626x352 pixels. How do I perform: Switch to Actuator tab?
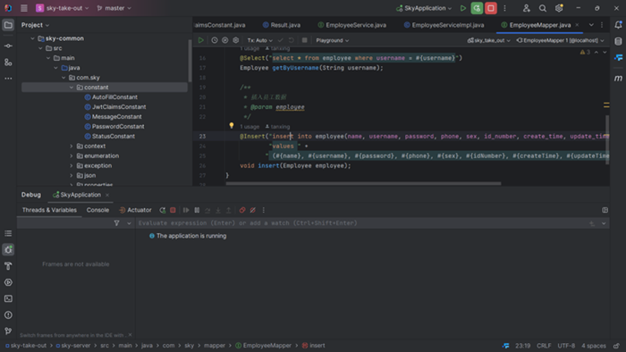pyautogui.click(x=135, y=210)
